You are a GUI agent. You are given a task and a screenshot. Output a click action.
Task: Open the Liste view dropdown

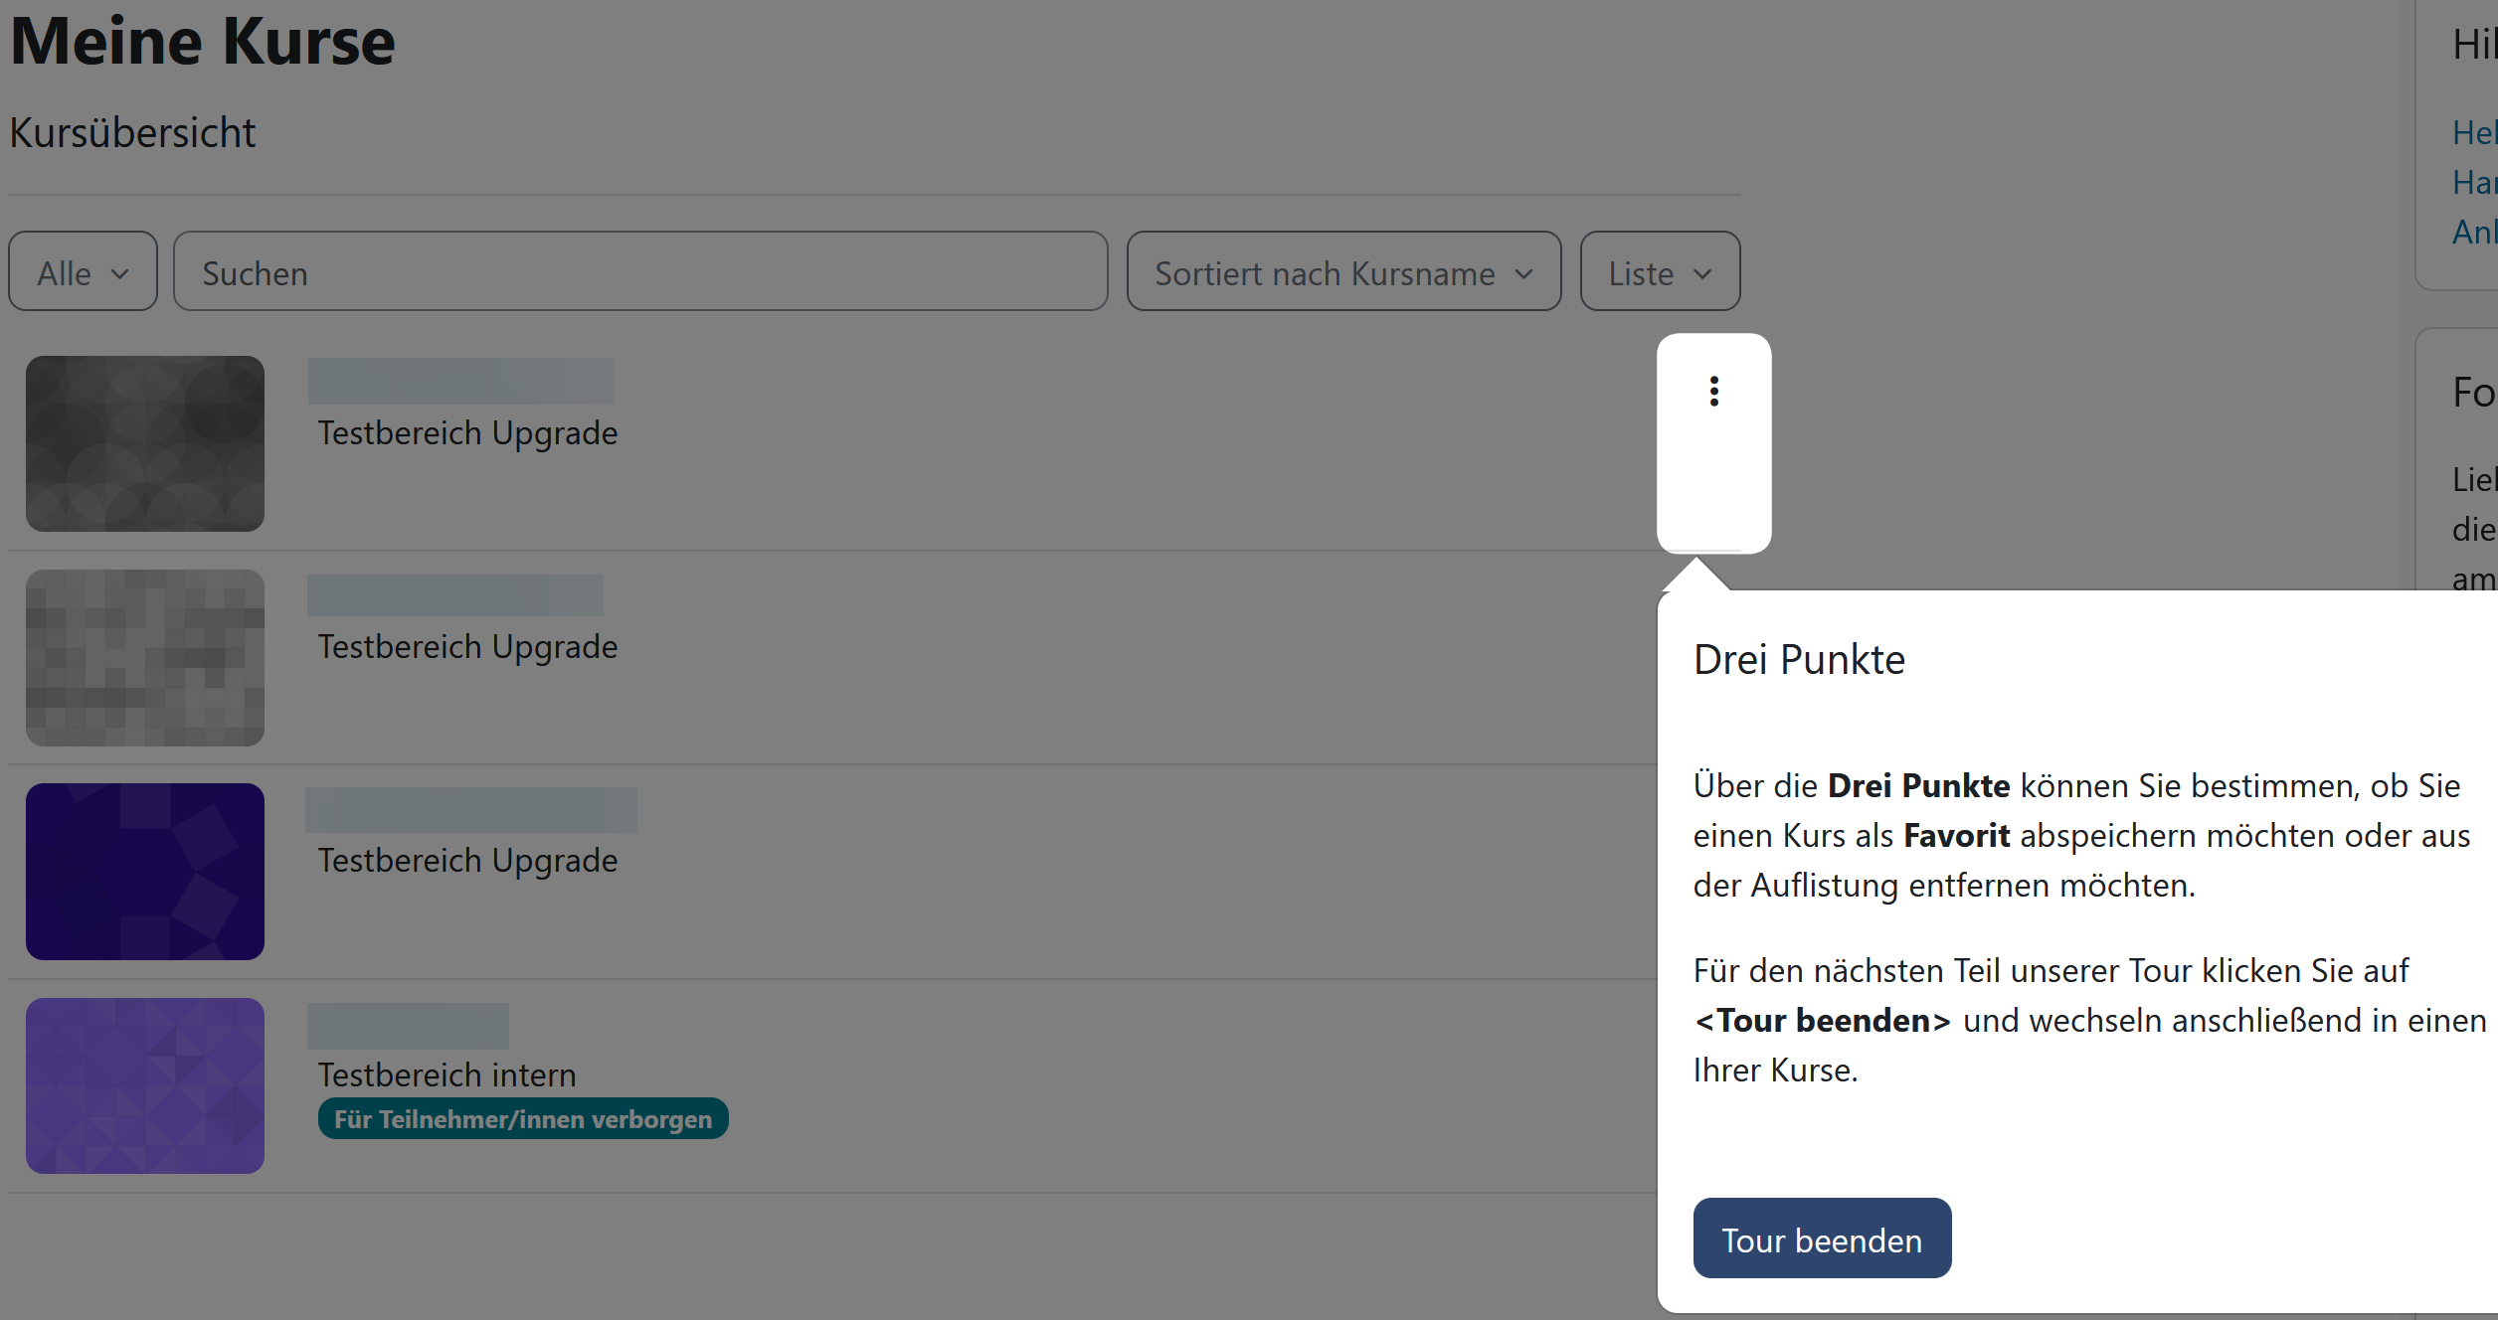(x=1659, y=272)
